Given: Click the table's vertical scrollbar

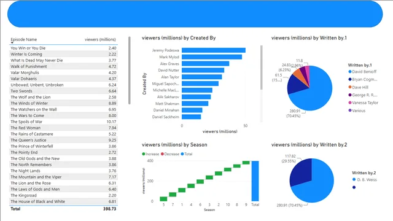Looking at the screenshot, I should coord(130,71).
